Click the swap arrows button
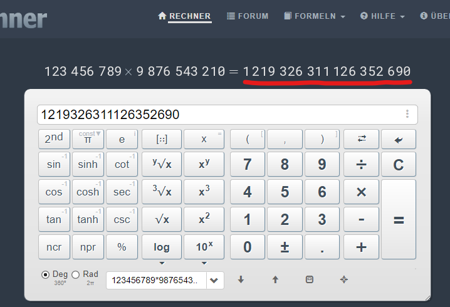 [361, 139]
